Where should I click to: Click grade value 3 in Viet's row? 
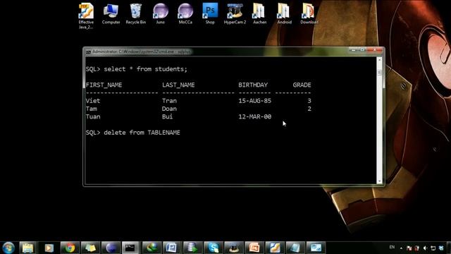309,101
